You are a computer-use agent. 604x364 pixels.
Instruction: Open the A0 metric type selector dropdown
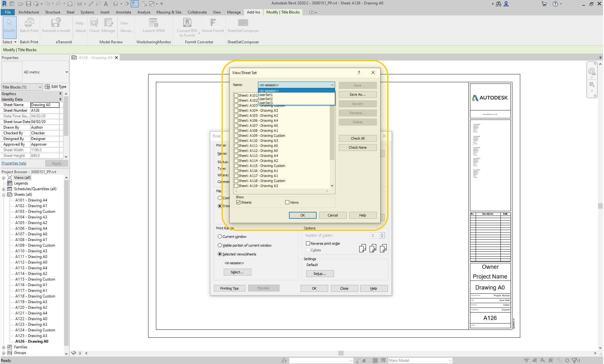point(67,72)
